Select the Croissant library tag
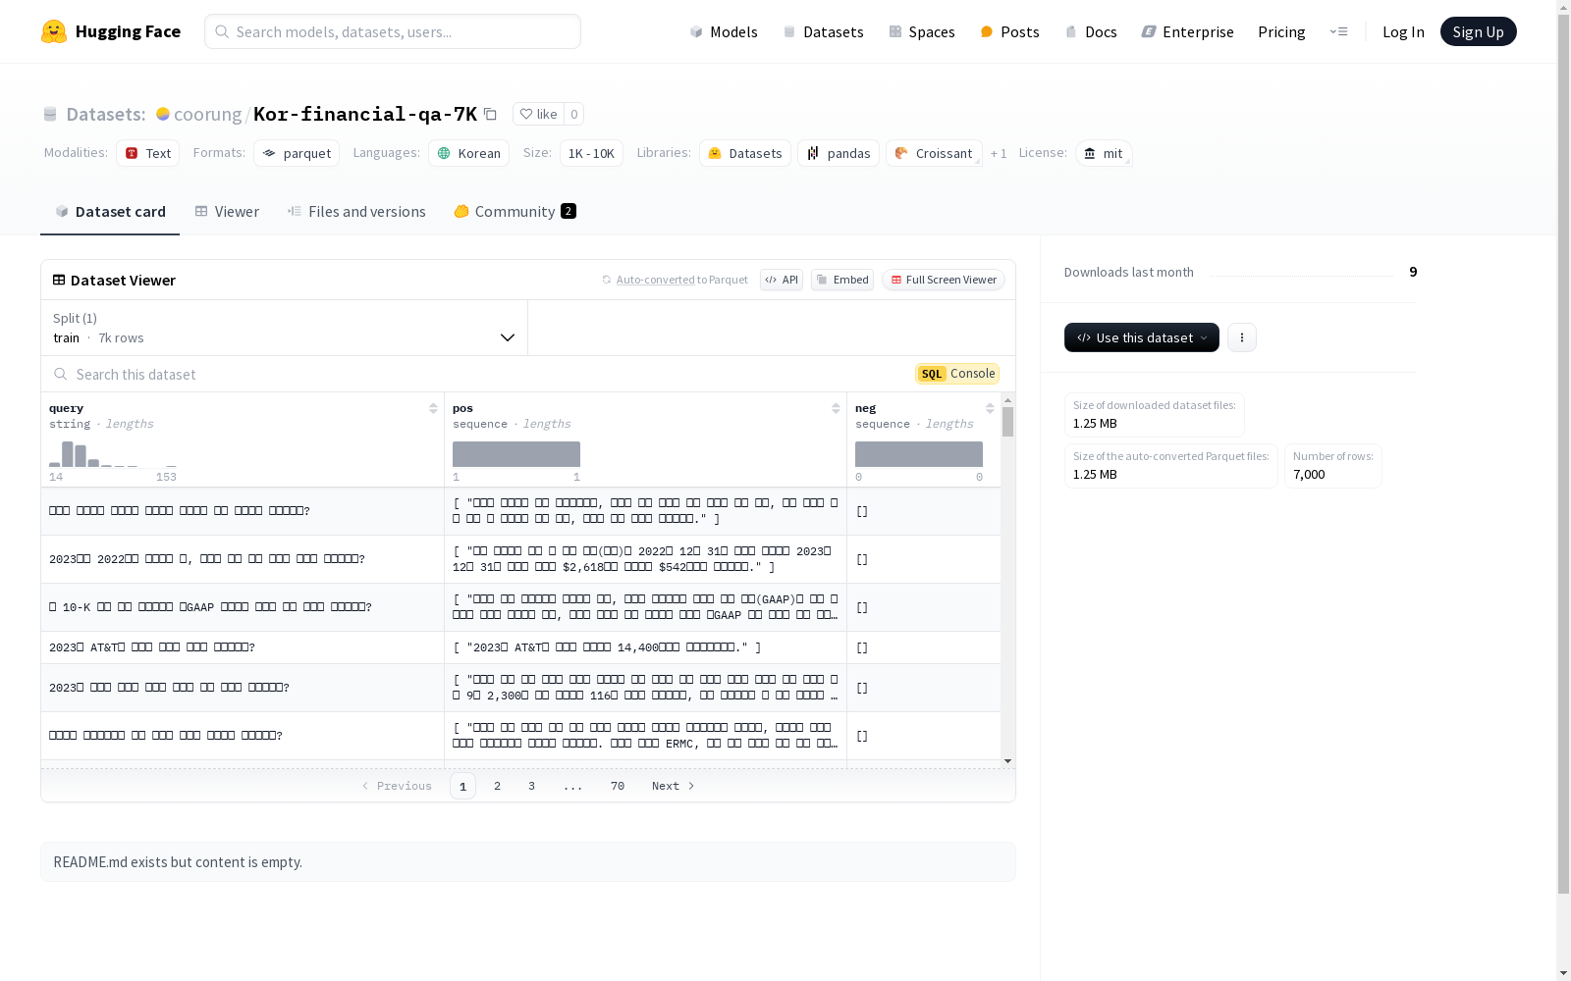The width and height of the screenshot is (1571, 981). [934, 153]
